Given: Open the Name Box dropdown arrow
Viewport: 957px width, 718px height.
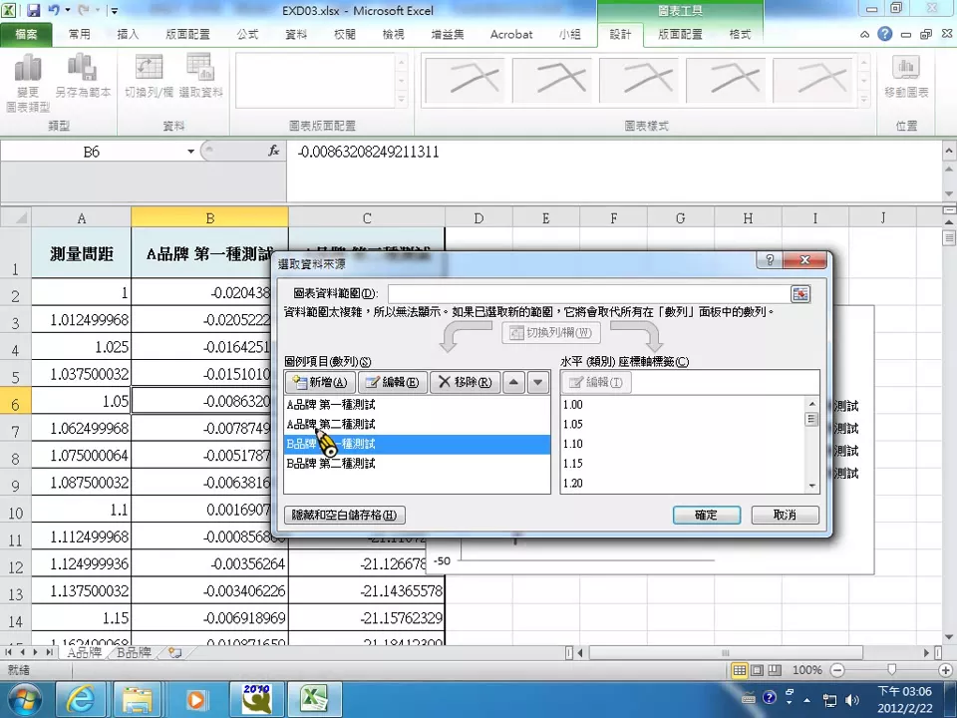Looking at the screenshot, I should (191, 152).
